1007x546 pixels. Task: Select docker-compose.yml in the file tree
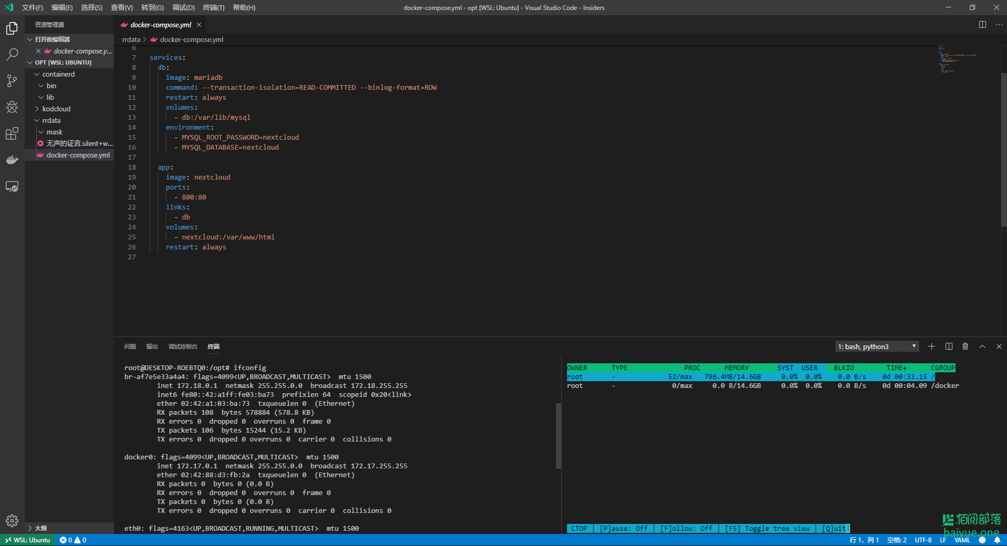[x=69, y=155]
